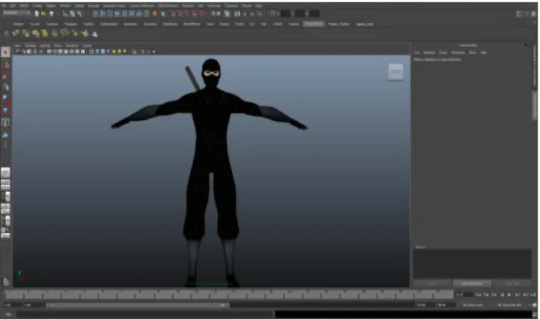The height and width of the screenshot is (319, 540).
Task: Click the highlighted Attribute Editor vertical side tab
Action: click(535, 107)
